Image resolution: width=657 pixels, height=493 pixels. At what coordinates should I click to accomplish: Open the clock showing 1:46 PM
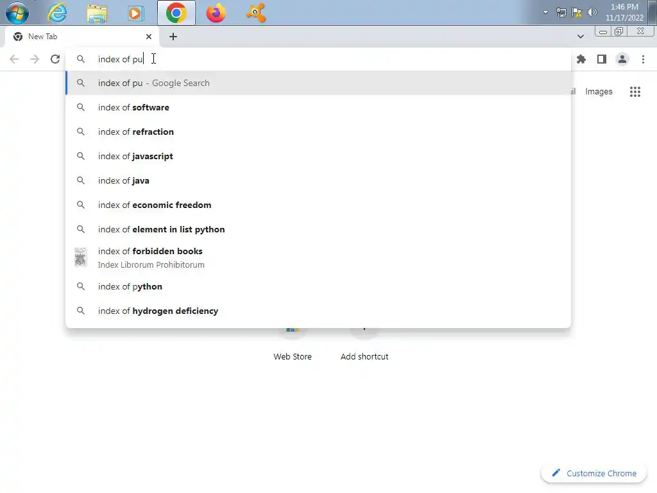(x=624, y=12)
